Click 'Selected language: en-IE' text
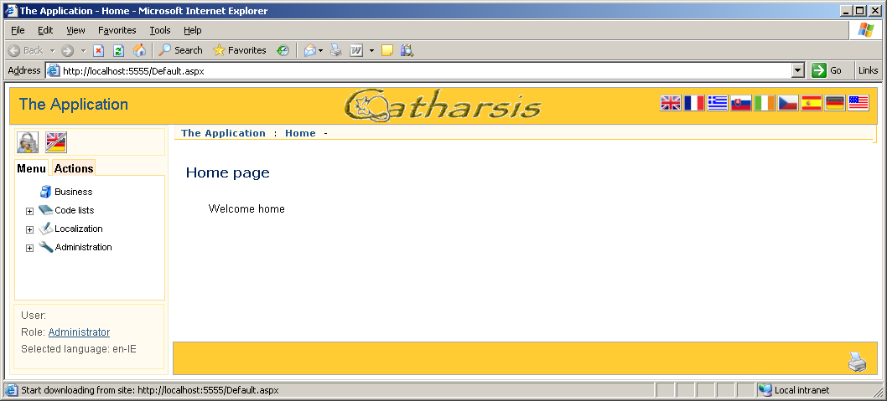The height and width of the screenshot is (401, 887). [x=79, y=349]
